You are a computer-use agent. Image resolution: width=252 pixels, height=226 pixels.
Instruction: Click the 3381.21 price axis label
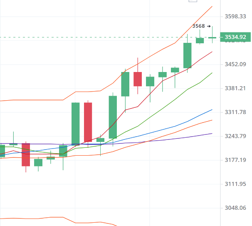pos(235,88)
